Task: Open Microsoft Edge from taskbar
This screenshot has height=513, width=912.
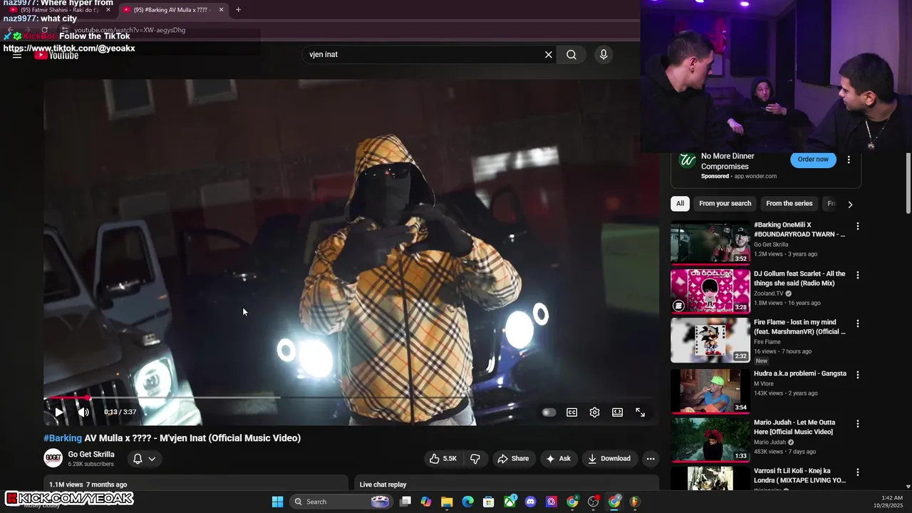Action: (x=467, y=502)
